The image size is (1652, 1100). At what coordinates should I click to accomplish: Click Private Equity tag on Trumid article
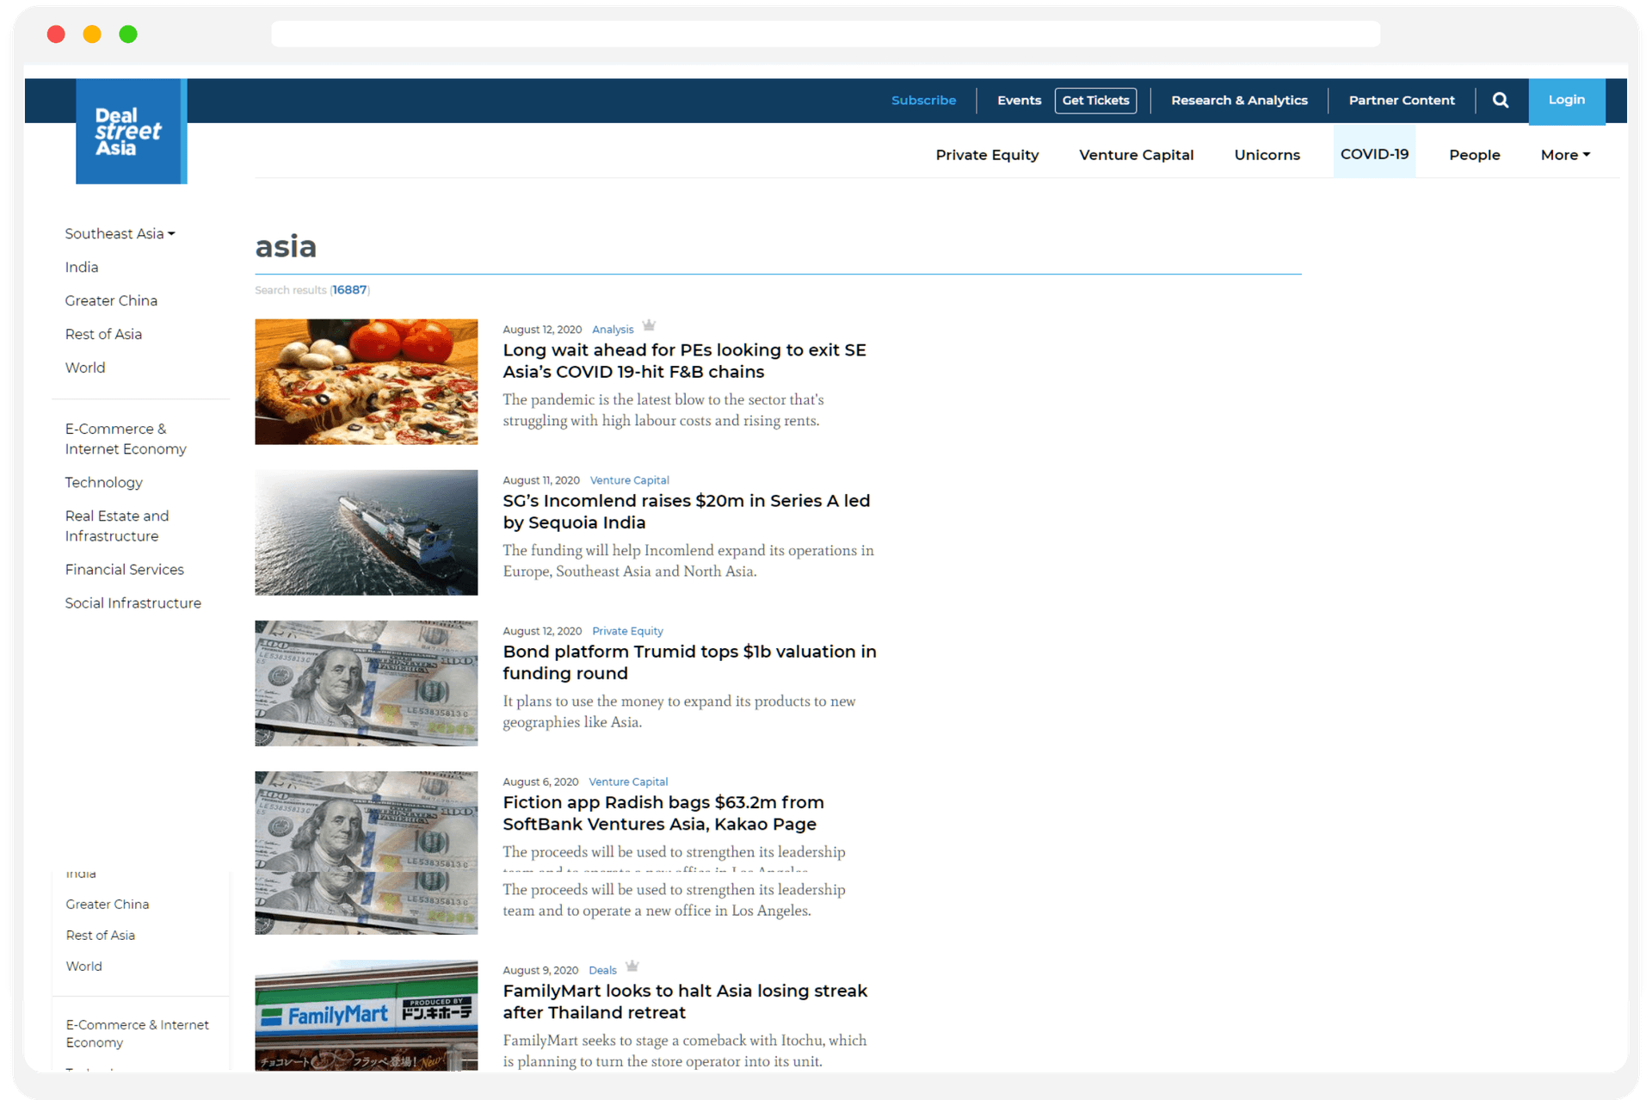(x=627, y=631)
